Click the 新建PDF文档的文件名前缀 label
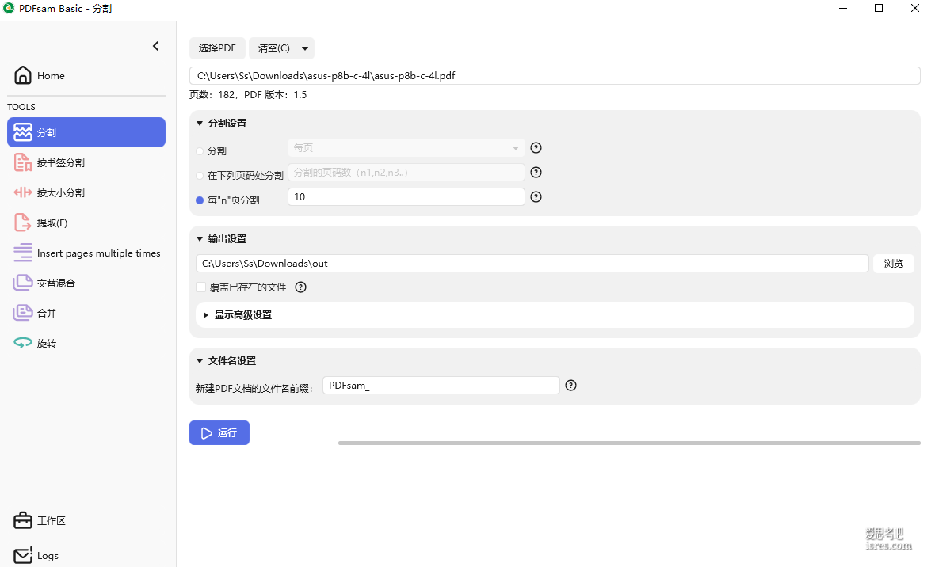Image resolution: width=931 pixels, height=567 pixels. click(x=254, y=388)
